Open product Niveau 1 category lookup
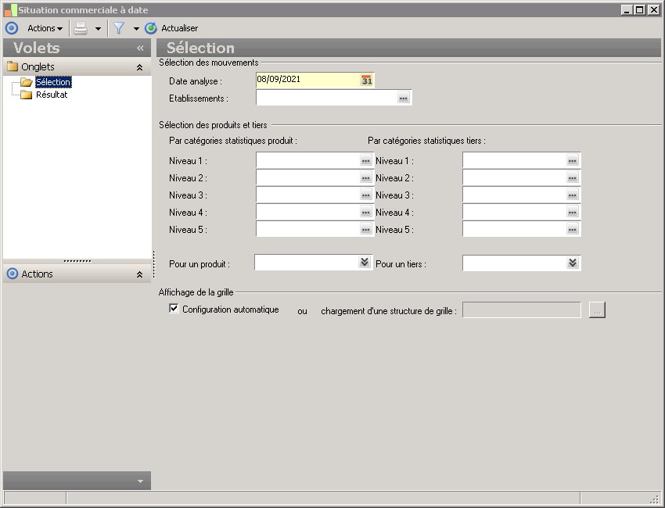This screenshot has width=665, height=508. [x=365, y=160]
